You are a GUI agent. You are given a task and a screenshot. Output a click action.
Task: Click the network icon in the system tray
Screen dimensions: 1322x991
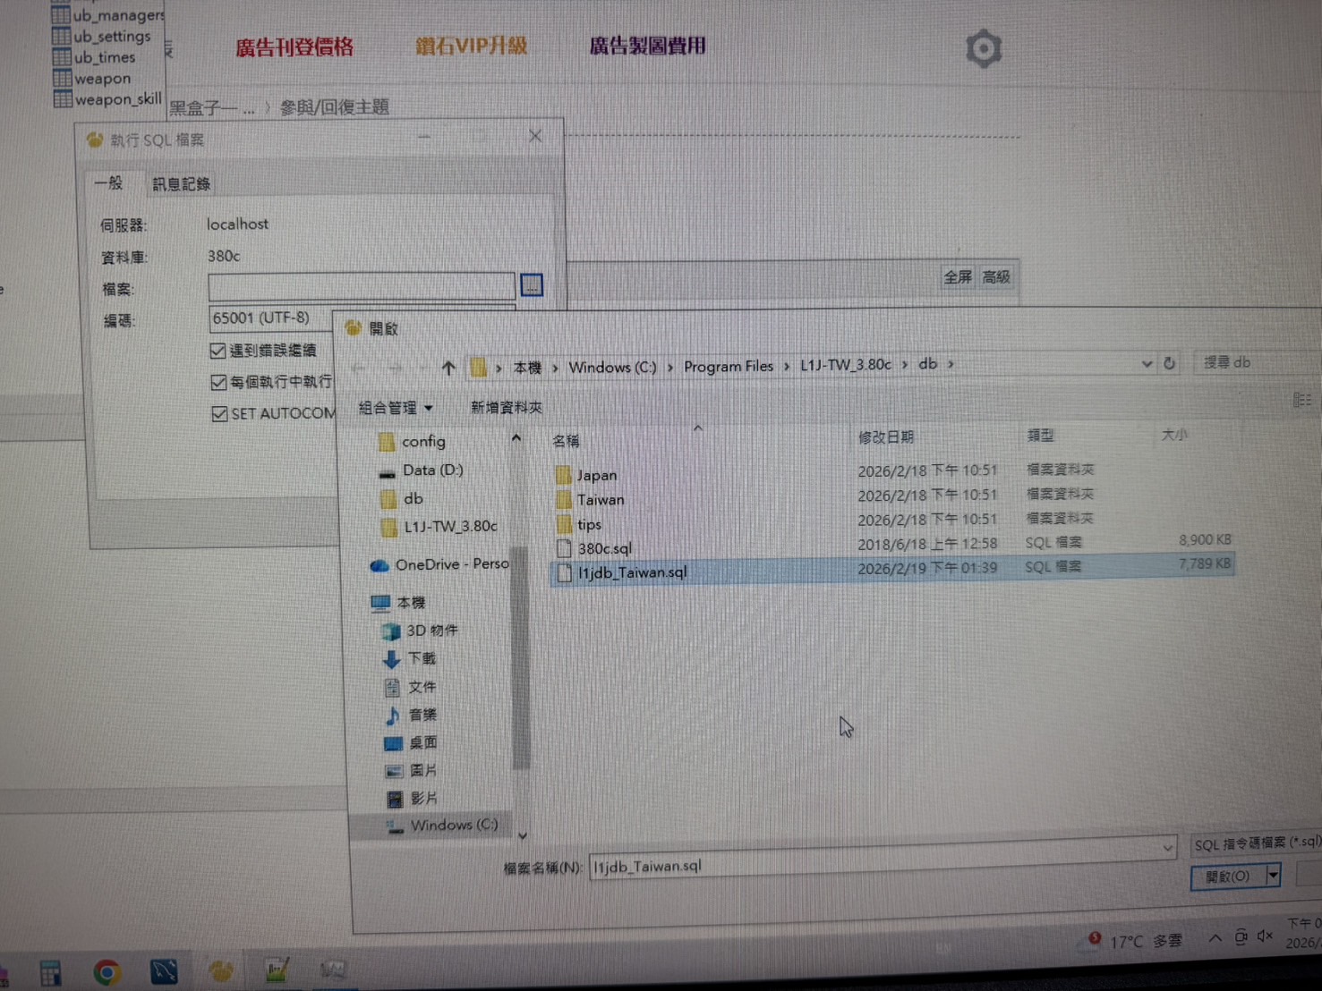1241,936
